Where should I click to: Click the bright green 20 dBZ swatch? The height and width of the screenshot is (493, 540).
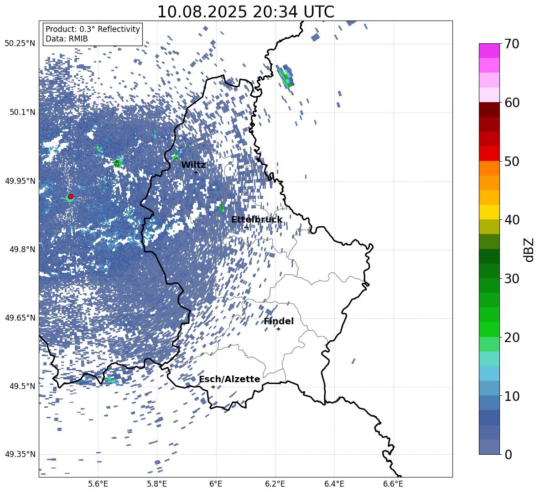tap(489, 329)
